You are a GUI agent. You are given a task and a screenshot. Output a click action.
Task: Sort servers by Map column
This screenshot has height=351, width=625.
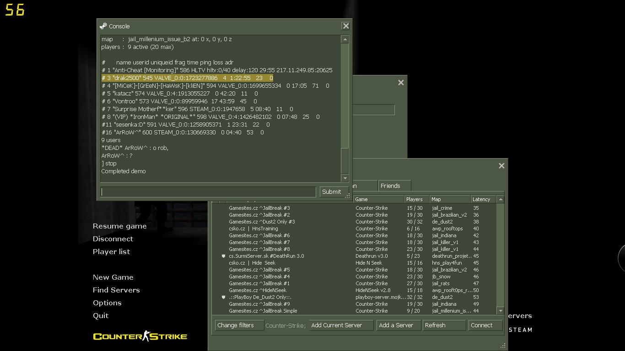(450, 199)
